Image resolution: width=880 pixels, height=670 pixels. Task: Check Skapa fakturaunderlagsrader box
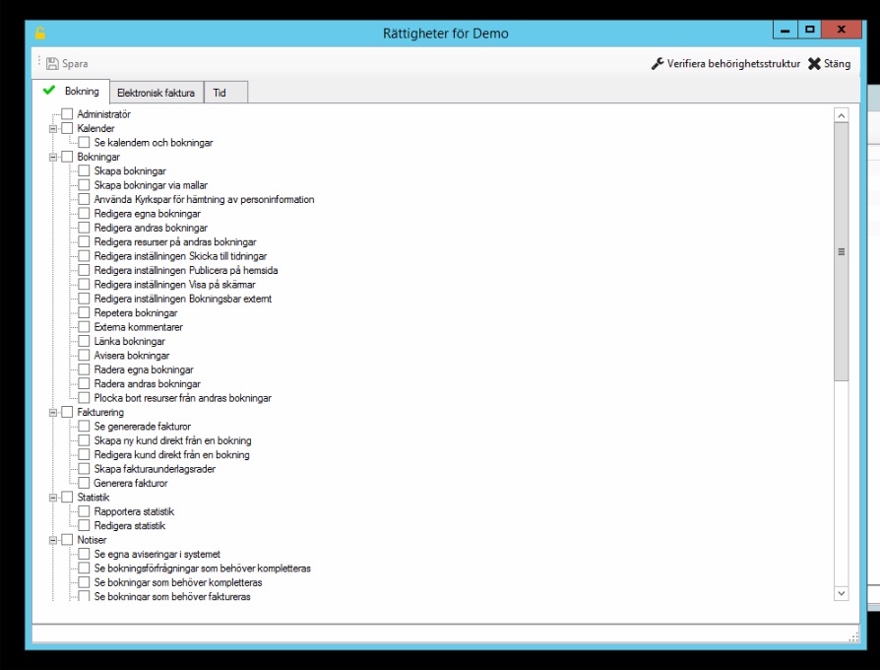tap(84, 468)
